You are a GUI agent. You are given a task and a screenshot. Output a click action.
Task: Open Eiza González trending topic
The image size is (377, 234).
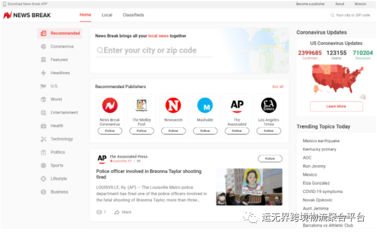pyautogui.click(x=316, y=183)
